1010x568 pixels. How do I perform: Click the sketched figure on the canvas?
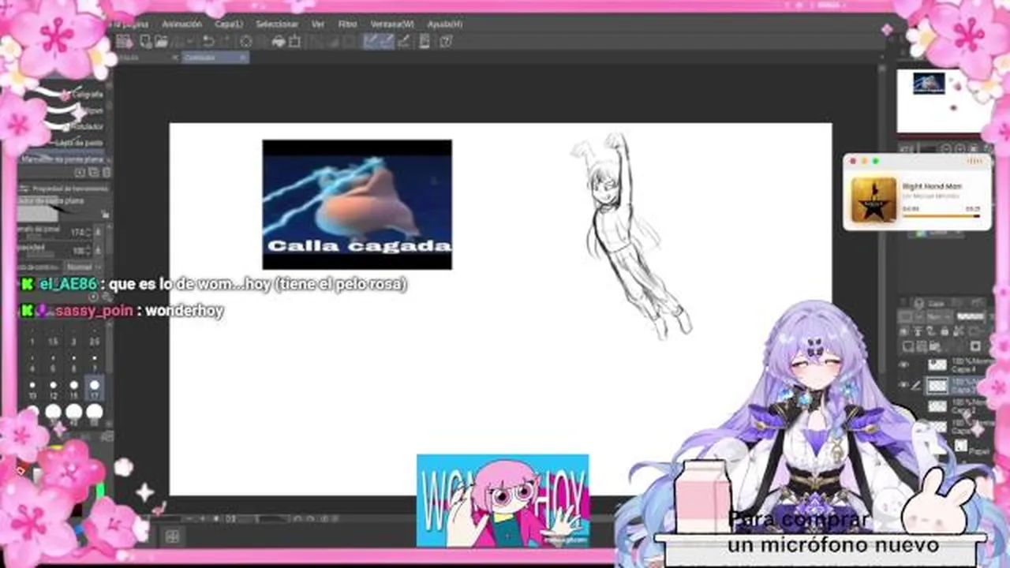(631, 237)
